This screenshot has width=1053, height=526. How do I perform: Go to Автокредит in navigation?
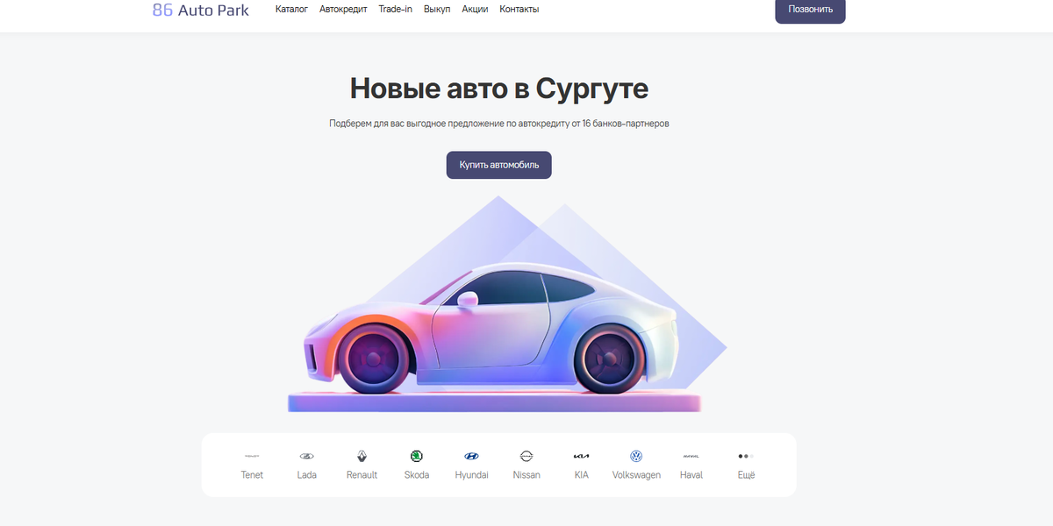coord(343,10)
